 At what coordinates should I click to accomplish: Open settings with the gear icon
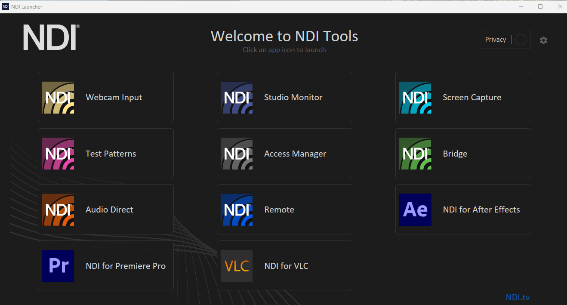(x=544, y=40)
